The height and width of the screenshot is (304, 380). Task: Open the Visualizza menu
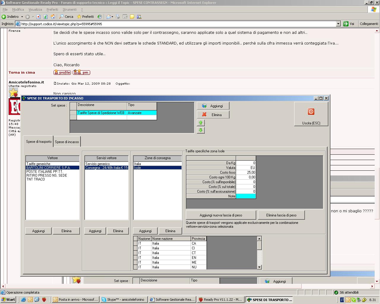tap(35, 9)
